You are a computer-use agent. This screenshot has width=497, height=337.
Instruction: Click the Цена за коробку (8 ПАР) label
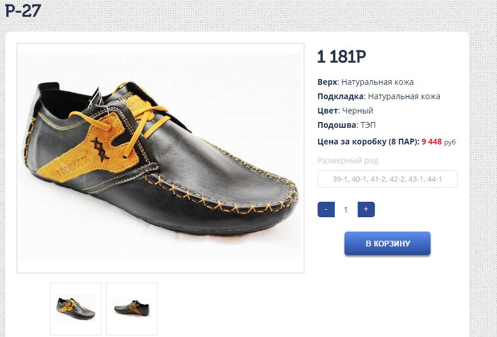click(368, 142)
